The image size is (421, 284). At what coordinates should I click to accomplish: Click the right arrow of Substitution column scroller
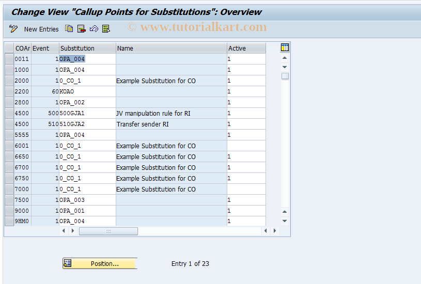tap(73, 231)
